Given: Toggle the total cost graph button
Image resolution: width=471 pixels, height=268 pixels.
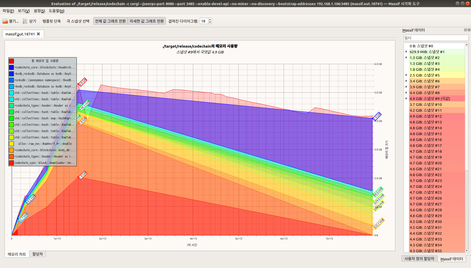Looking at the screenshot, I should point(110,21).
